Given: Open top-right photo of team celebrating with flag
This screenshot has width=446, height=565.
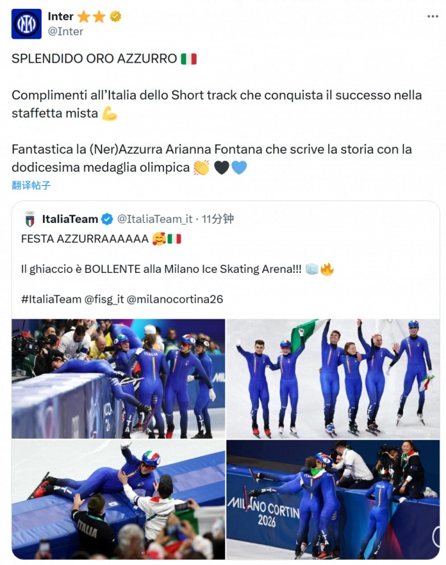Looking at the screenshot, I should pos(333,379).
